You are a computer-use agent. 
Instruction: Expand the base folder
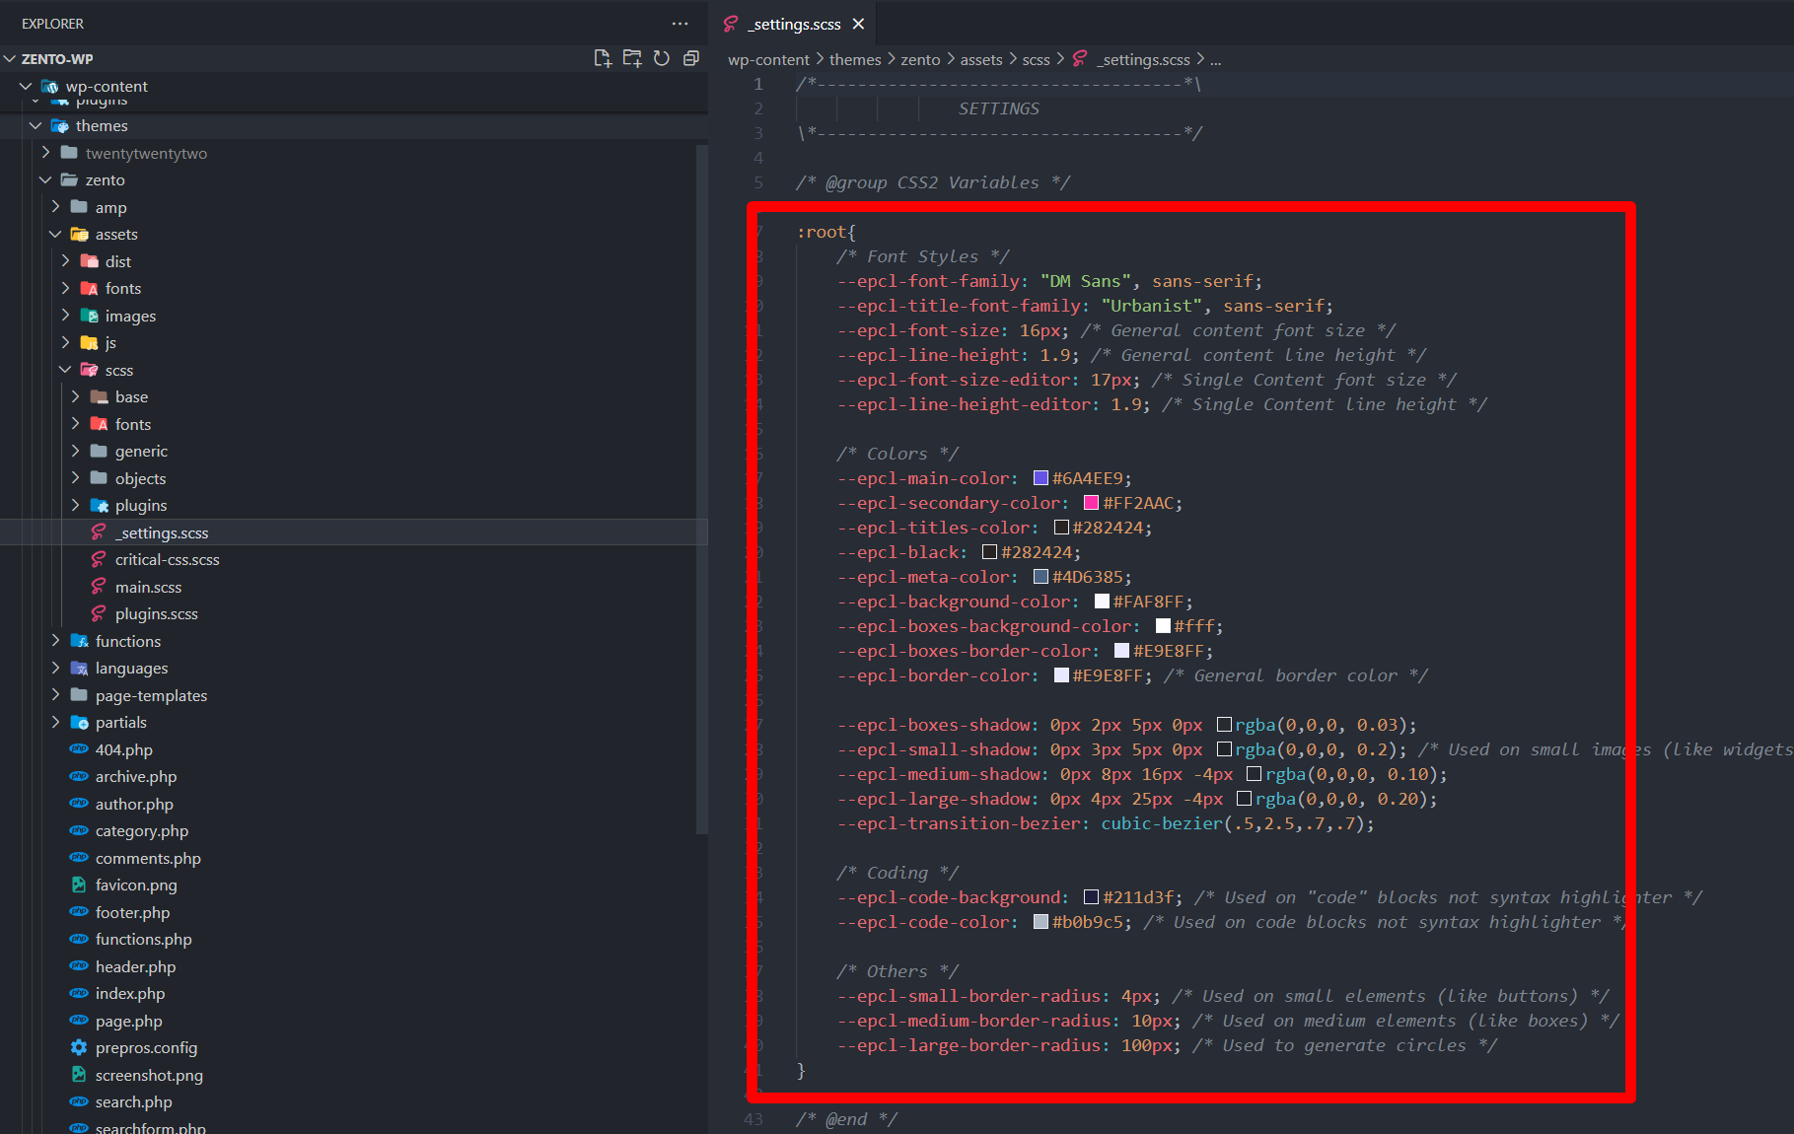coord(75,397)
